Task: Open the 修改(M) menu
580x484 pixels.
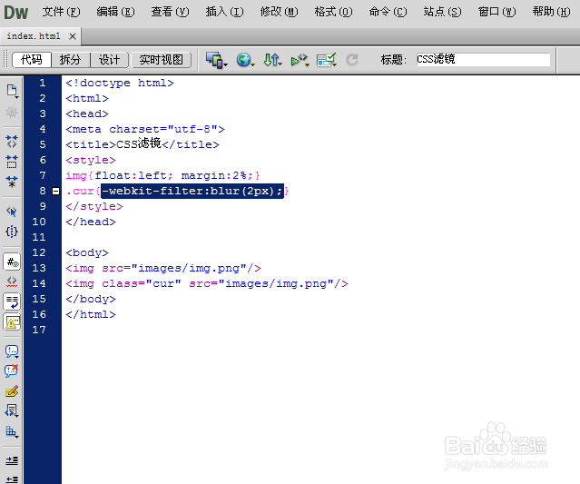Action: pyautogui.click(x=279, y=12)
